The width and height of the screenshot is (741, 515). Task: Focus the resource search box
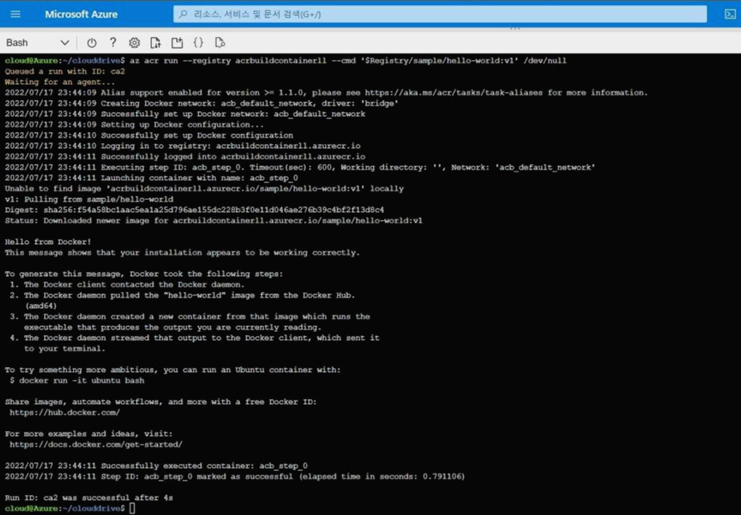point(440,14)
